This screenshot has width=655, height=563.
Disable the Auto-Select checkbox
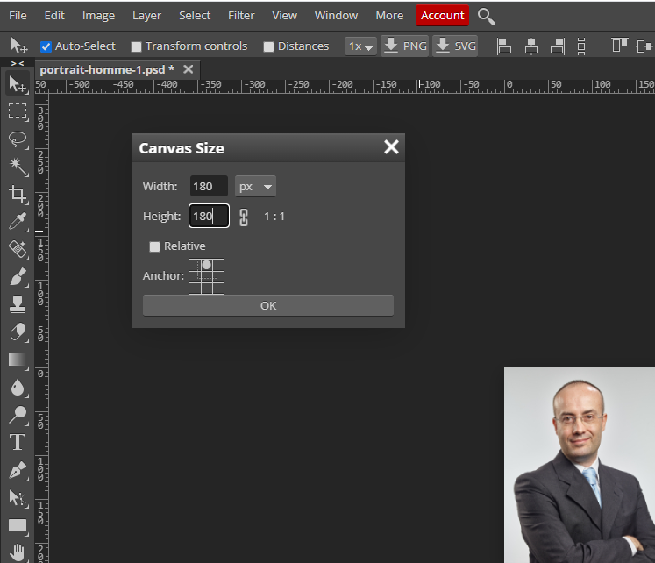(x=46, y=46)
